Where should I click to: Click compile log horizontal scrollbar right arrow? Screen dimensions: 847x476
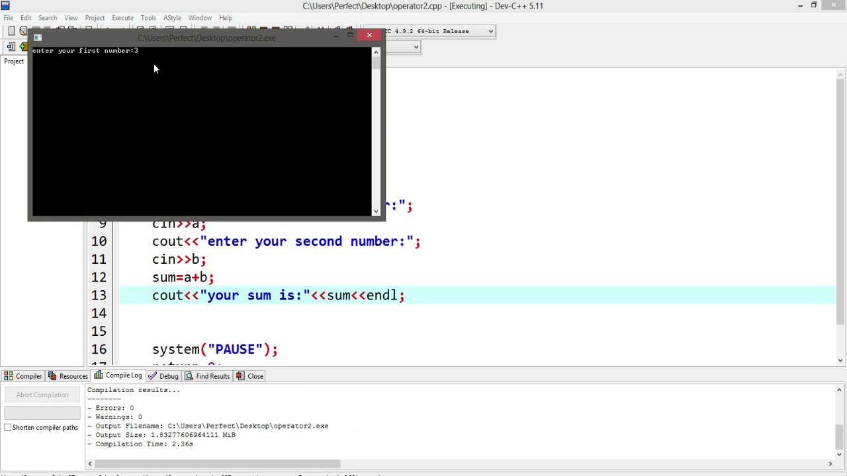(x=830, y=464)
